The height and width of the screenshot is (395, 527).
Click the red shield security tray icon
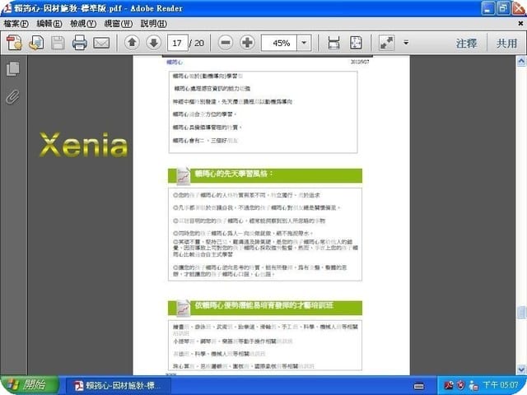coord(461,385)
